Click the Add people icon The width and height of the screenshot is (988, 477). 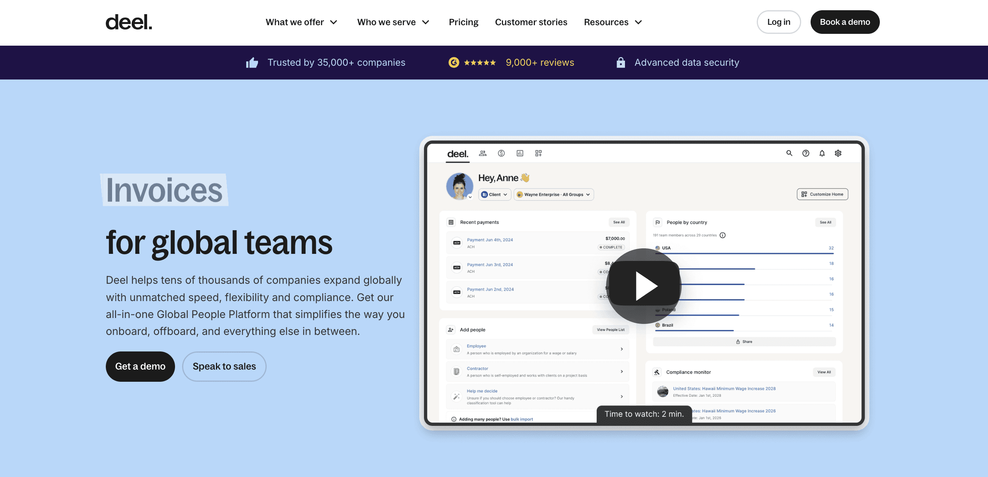451,330
